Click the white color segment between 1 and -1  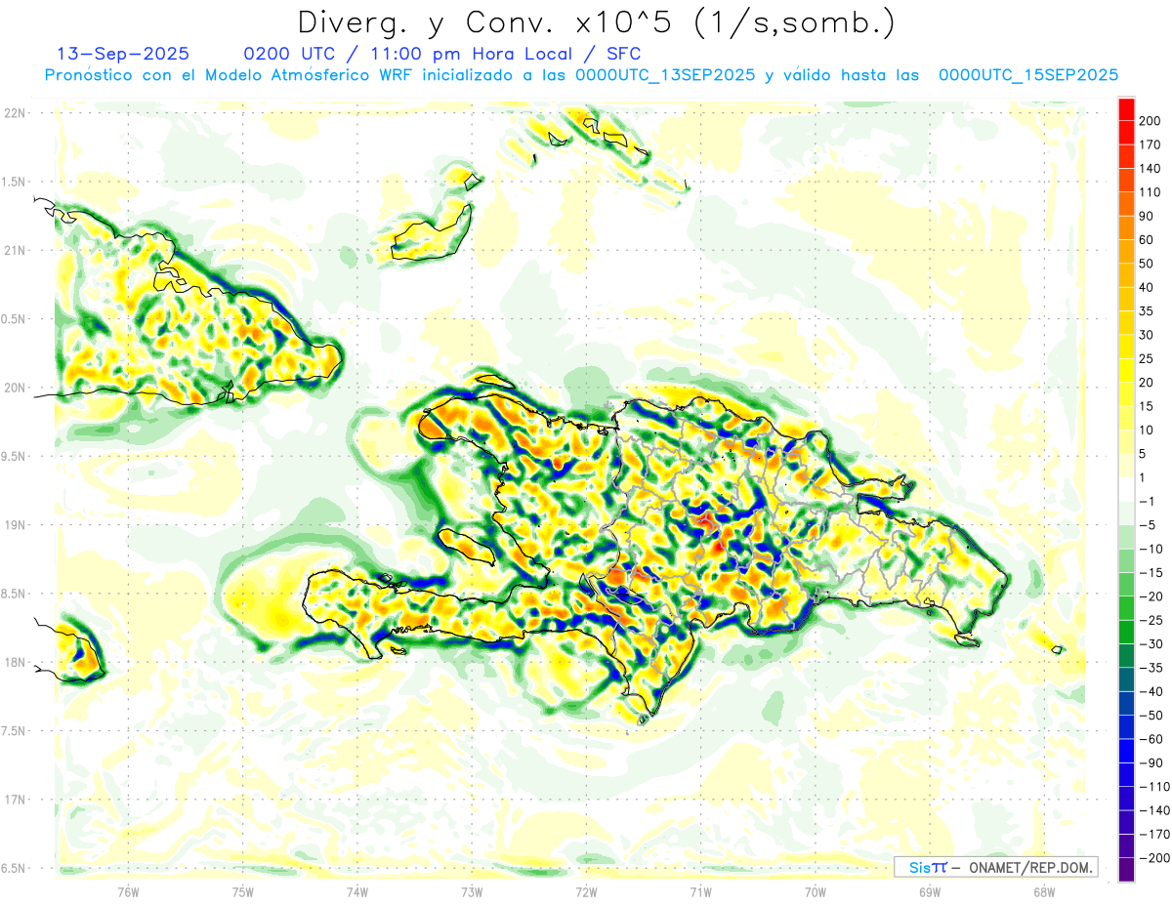click(1126, 489)
